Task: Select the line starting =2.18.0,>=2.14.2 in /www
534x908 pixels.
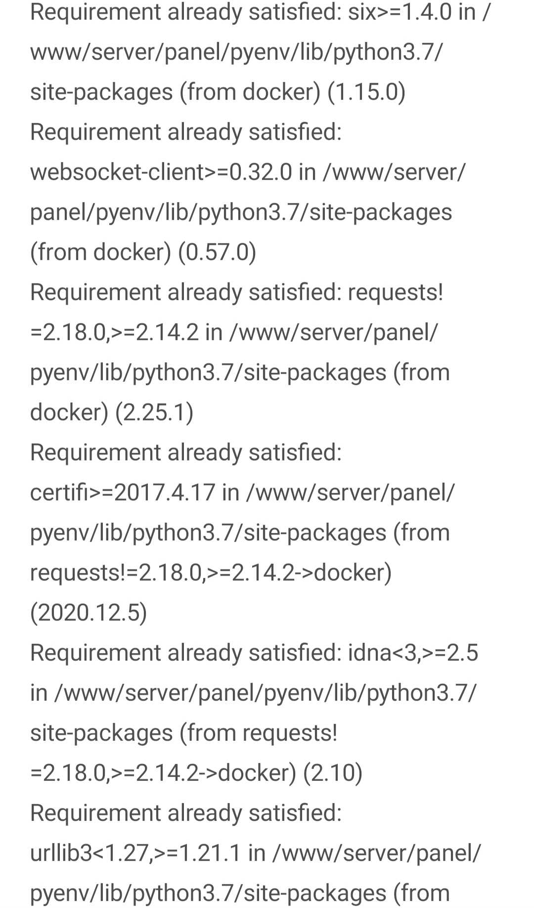Action: point(234,332)
